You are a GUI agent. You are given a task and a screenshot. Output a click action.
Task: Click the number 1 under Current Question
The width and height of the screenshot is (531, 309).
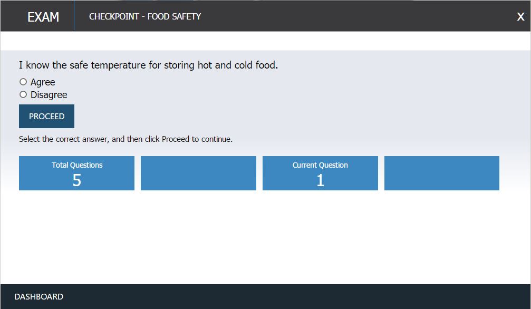(x=321, y=180)
